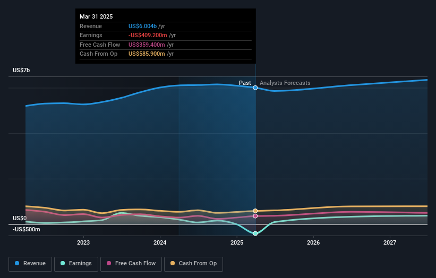Toggle the Free Cash Flow legend button
This screenshot has height=278, width=436.
[131, 264]
